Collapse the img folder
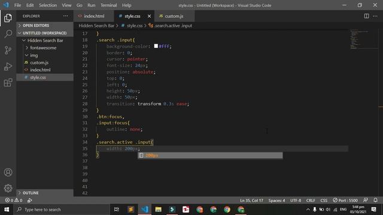 pyautogui.click(x=45, y=56)
